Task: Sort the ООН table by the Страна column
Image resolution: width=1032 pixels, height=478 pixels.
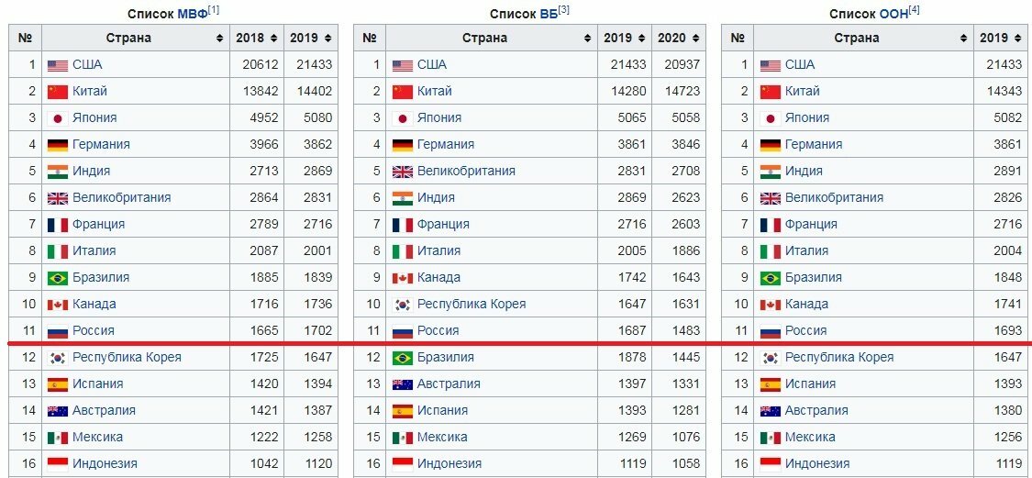Action: coord(963,39)
